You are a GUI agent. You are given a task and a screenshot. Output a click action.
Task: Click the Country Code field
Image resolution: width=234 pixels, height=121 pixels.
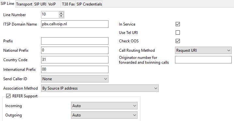(x=75, y=60)
